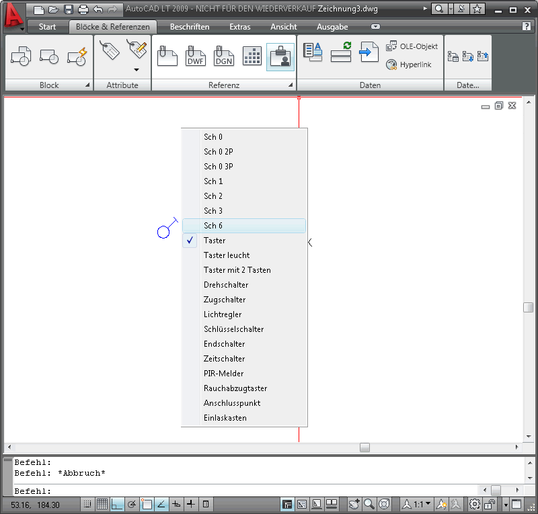This screenshot has width=538, height=514.
Task: Toggle ortho mode in status bar
Action: (x=117, y=504)
